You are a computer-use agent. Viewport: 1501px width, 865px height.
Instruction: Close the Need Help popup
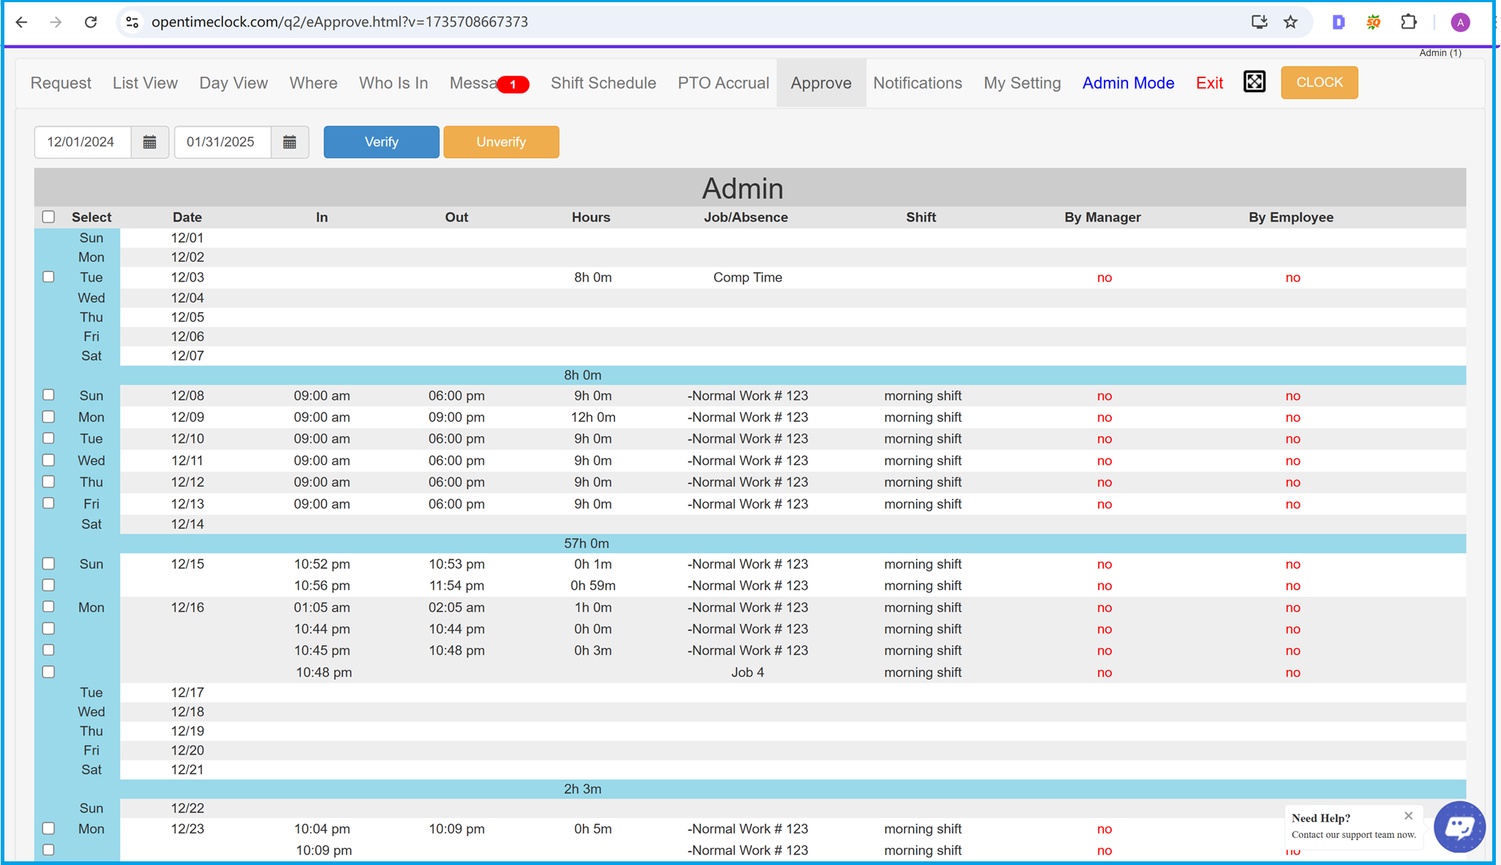pos(1408,815)
